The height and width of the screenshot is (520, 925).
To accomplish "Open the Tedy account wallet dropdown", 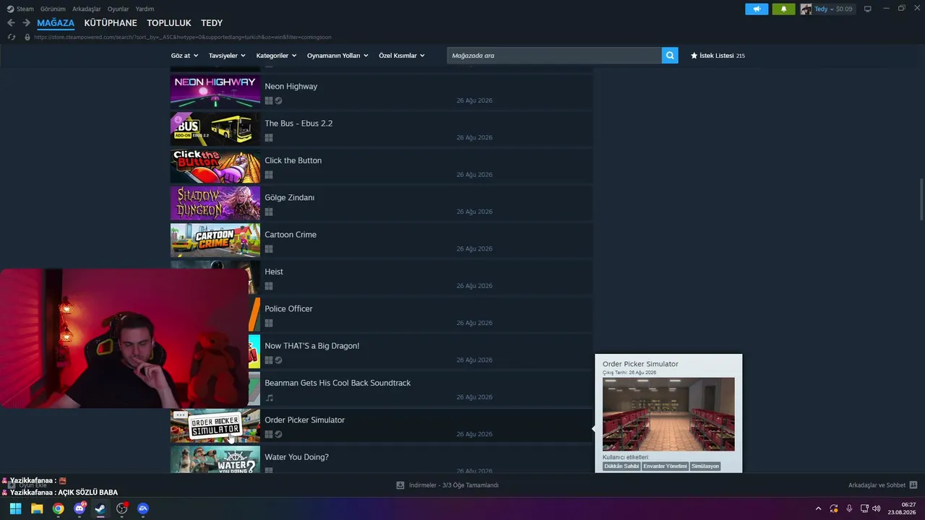I will pyautogui.click(x=834, y=9).
